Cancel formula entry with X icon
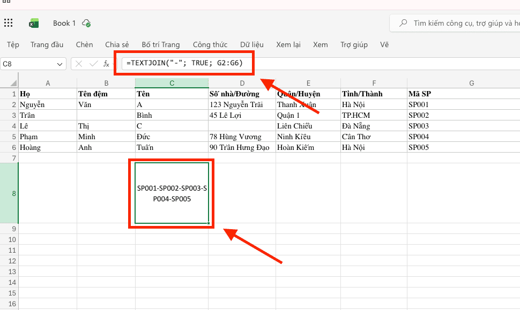The image size is (520, 310). [x=79, y=64]
